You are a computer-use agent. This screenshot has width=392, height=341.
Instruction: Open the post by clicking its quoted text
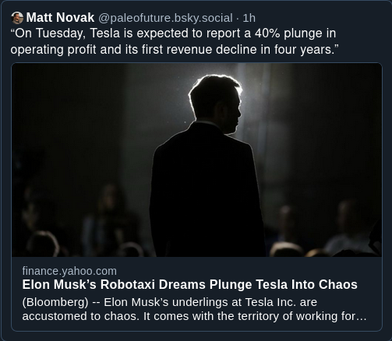tap(175, 41)
